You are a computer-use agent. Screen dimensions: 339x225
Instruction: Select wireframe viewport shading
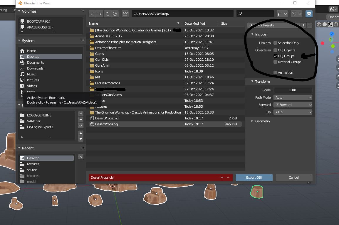tap(319, 24)
